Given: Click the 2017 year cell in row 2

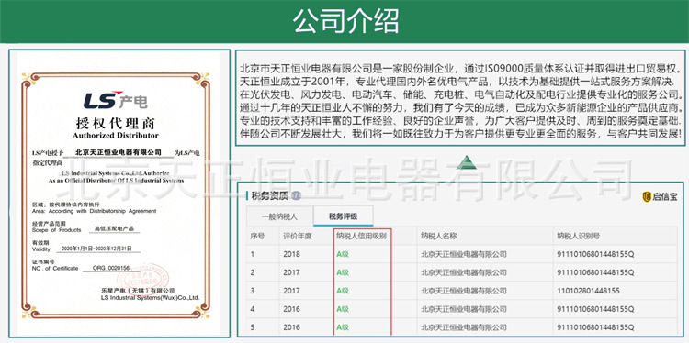Looking at the screenshot, I should point(292,272).
